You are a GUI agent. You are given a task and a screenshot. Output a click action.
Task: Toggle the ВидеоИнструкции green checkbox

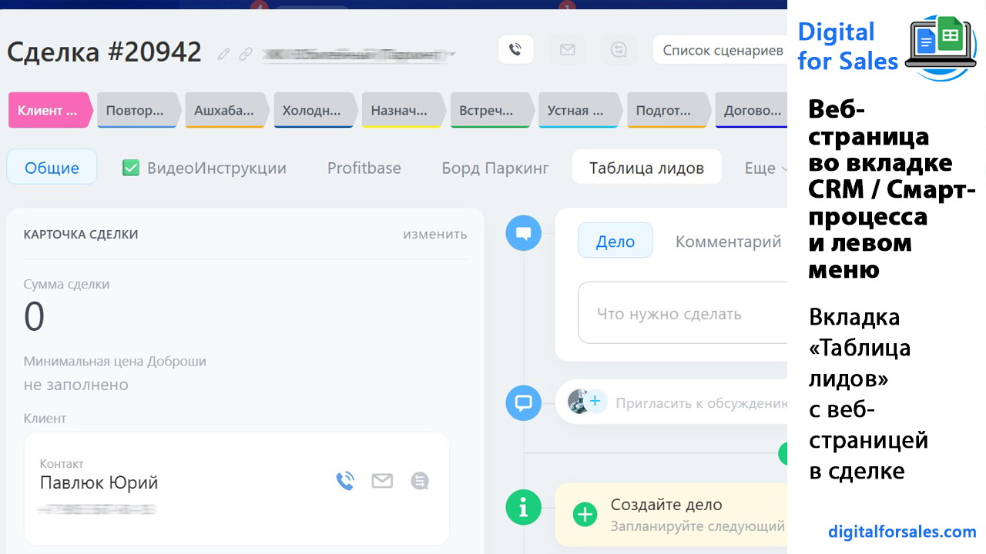131,168
